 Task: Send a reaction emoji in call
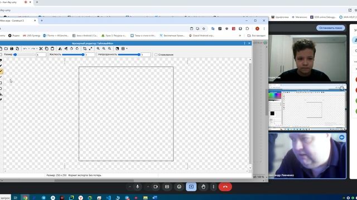click(x=179, y=187)
